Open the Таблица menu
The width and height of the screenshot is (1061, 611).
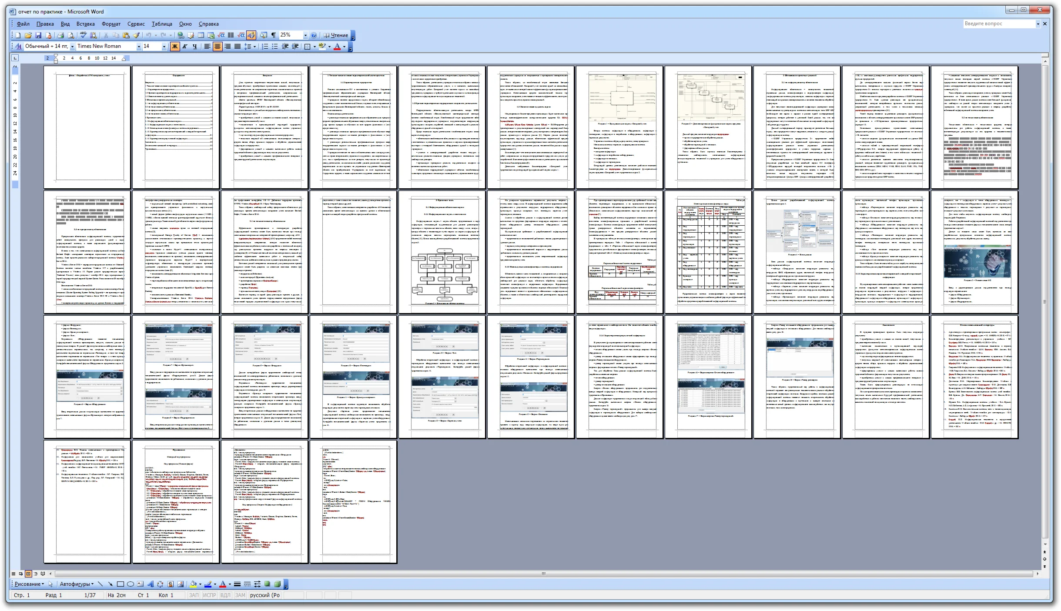162,24
